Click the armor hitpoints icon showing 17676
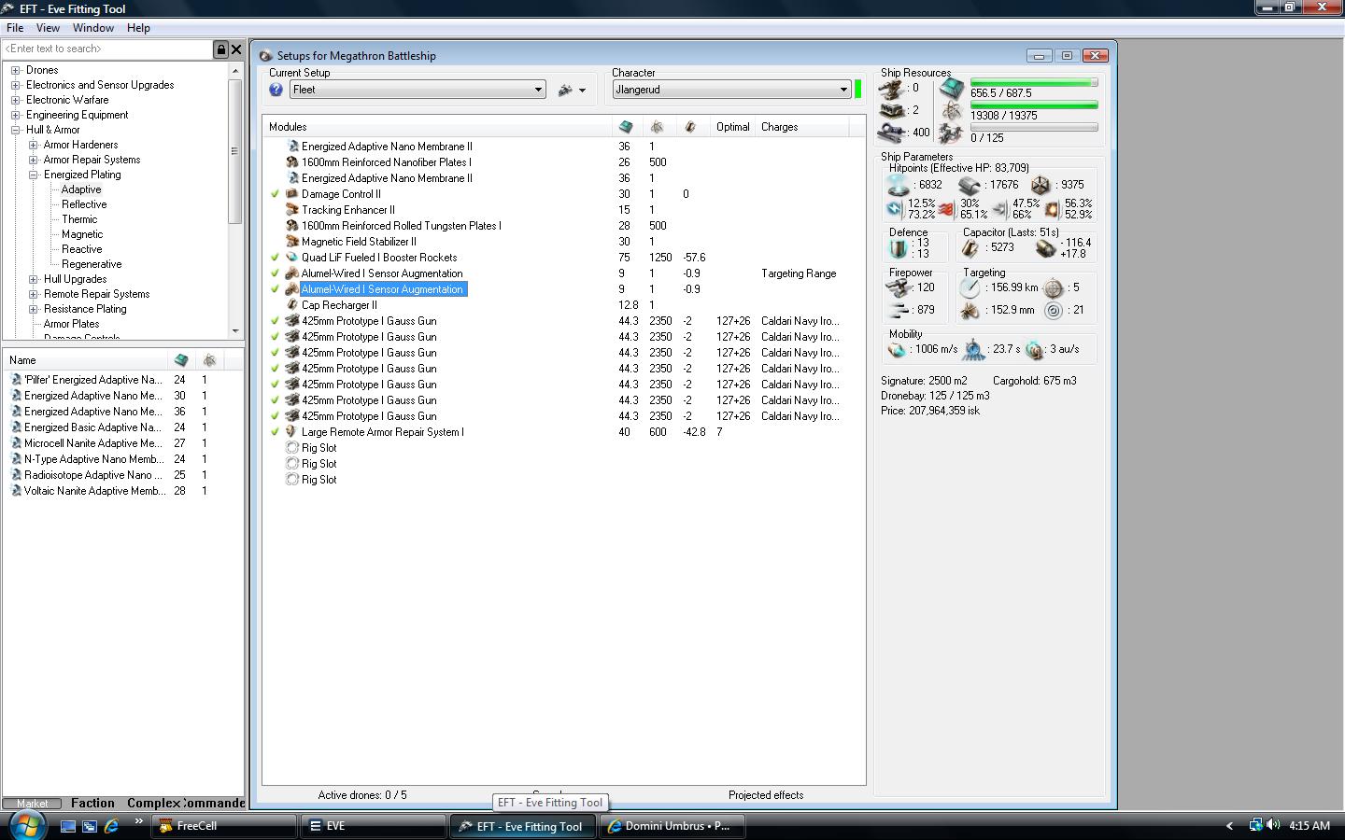 point(969,185)
